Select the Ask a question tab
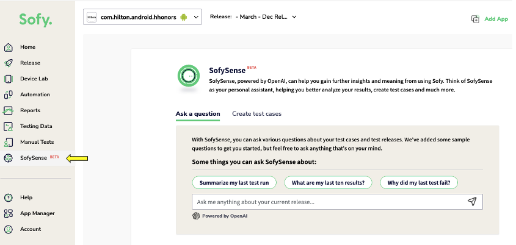 198,114
